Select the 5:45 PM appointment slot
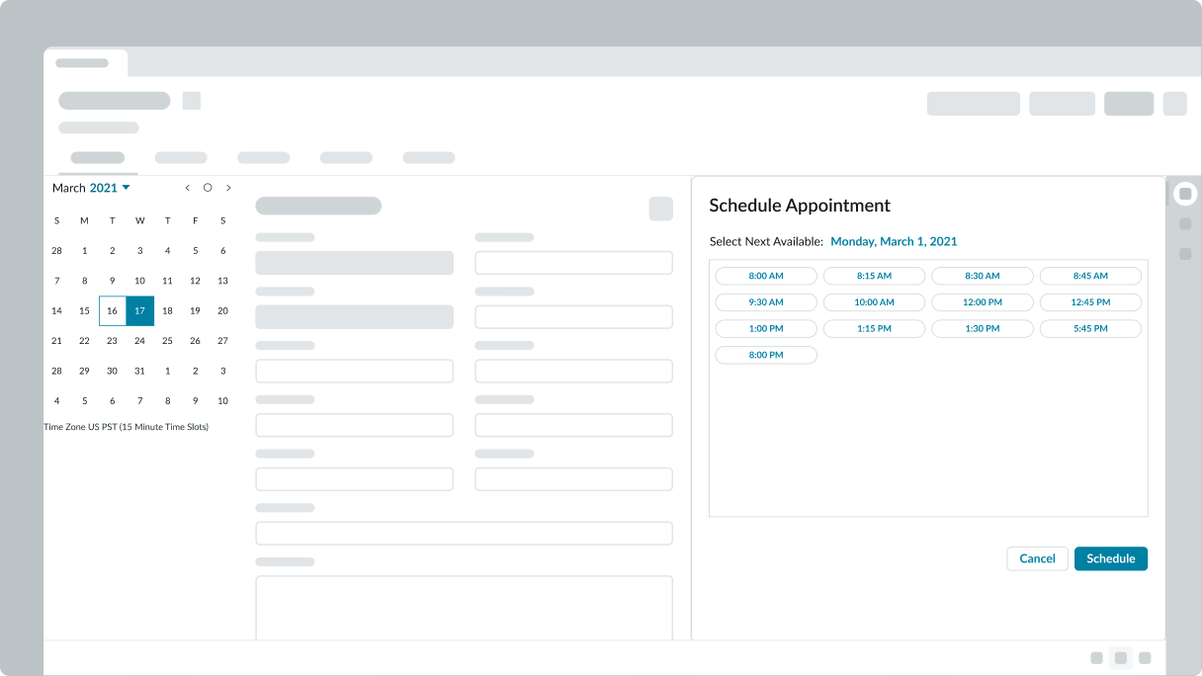The height and width of the screenshot is (676, 1202). 1090,328
